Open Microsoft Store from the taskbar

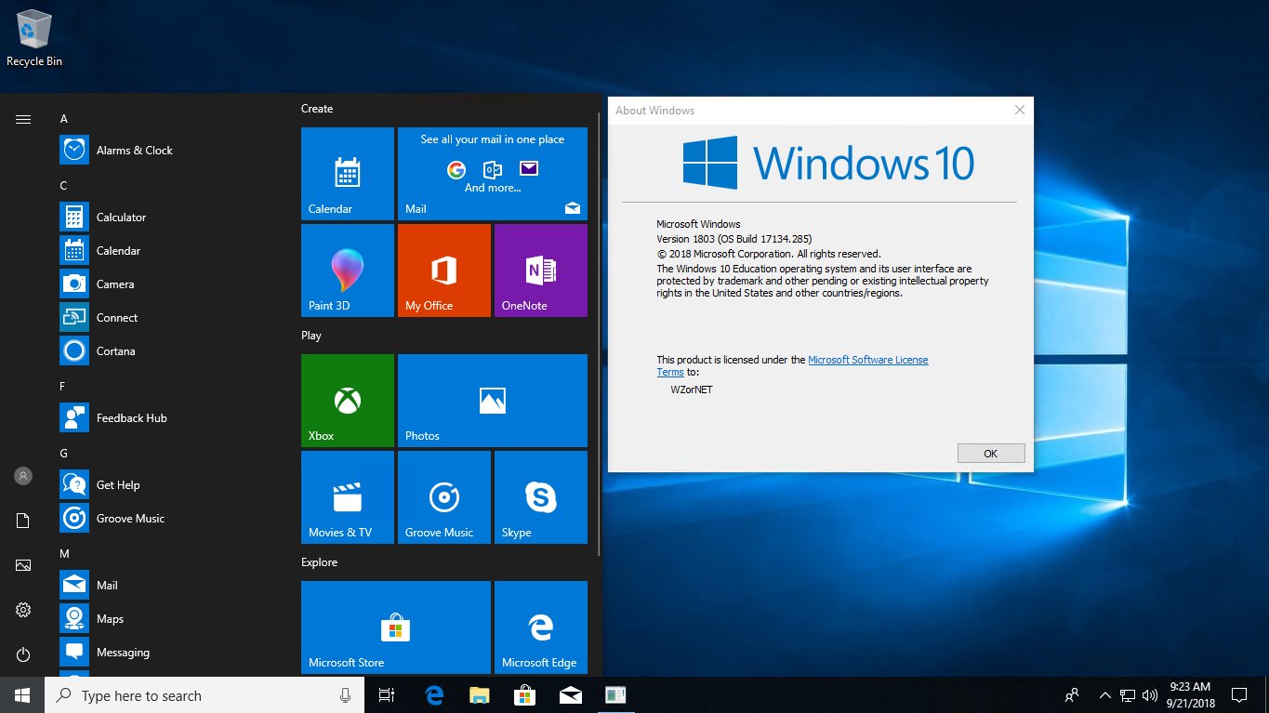pos(524,695)
